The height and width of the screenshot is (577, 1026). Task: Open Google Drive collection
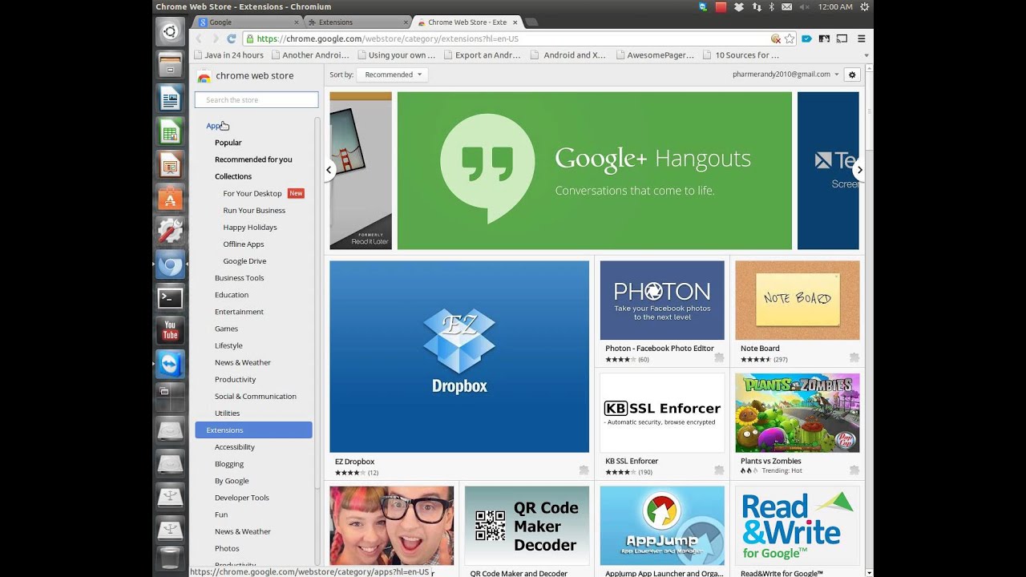(x=244, y=261)
